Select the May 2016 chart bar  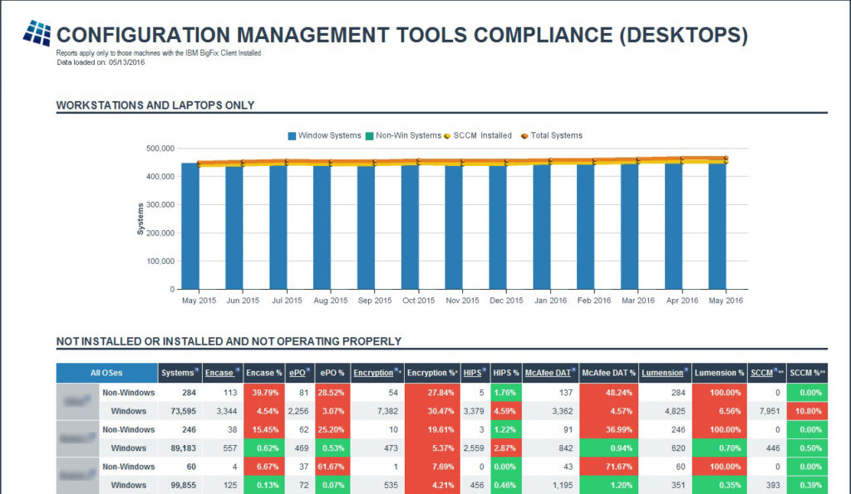pyautogui.click(x=717, y=226)
